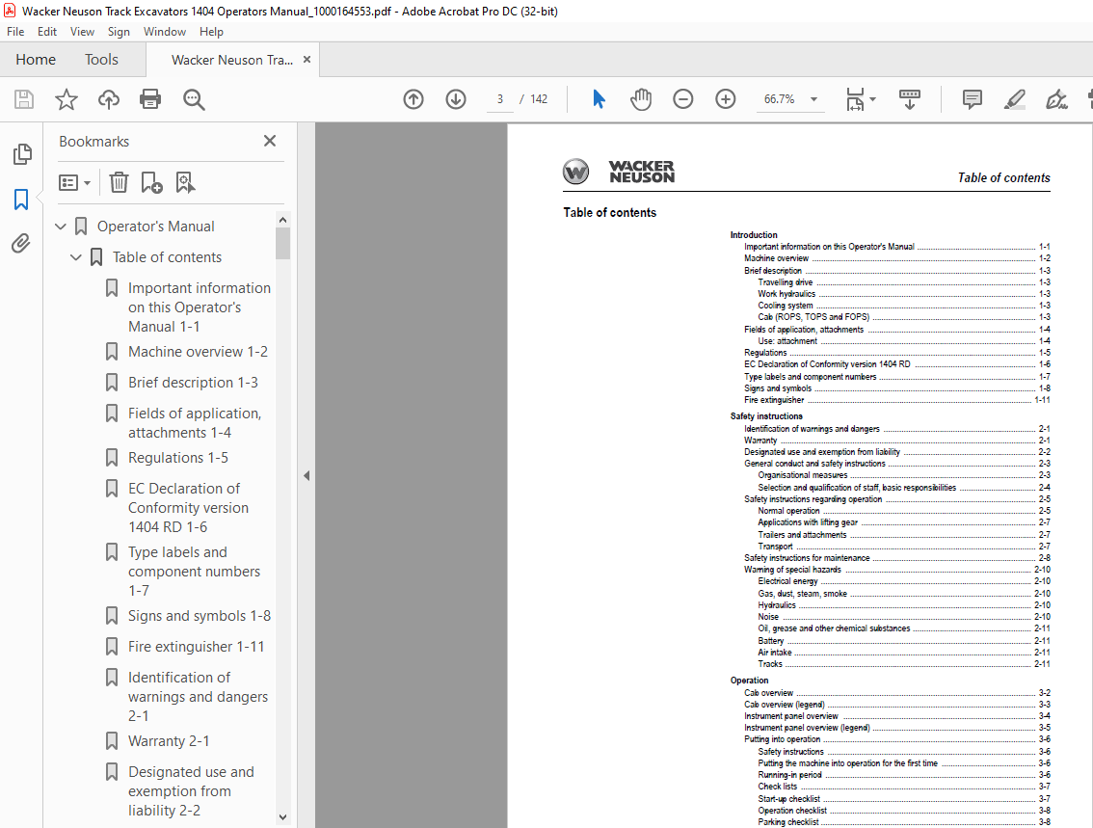Go to previous page arrow
This screenshot has height=828, width=1093.
(x=413, y=99)
